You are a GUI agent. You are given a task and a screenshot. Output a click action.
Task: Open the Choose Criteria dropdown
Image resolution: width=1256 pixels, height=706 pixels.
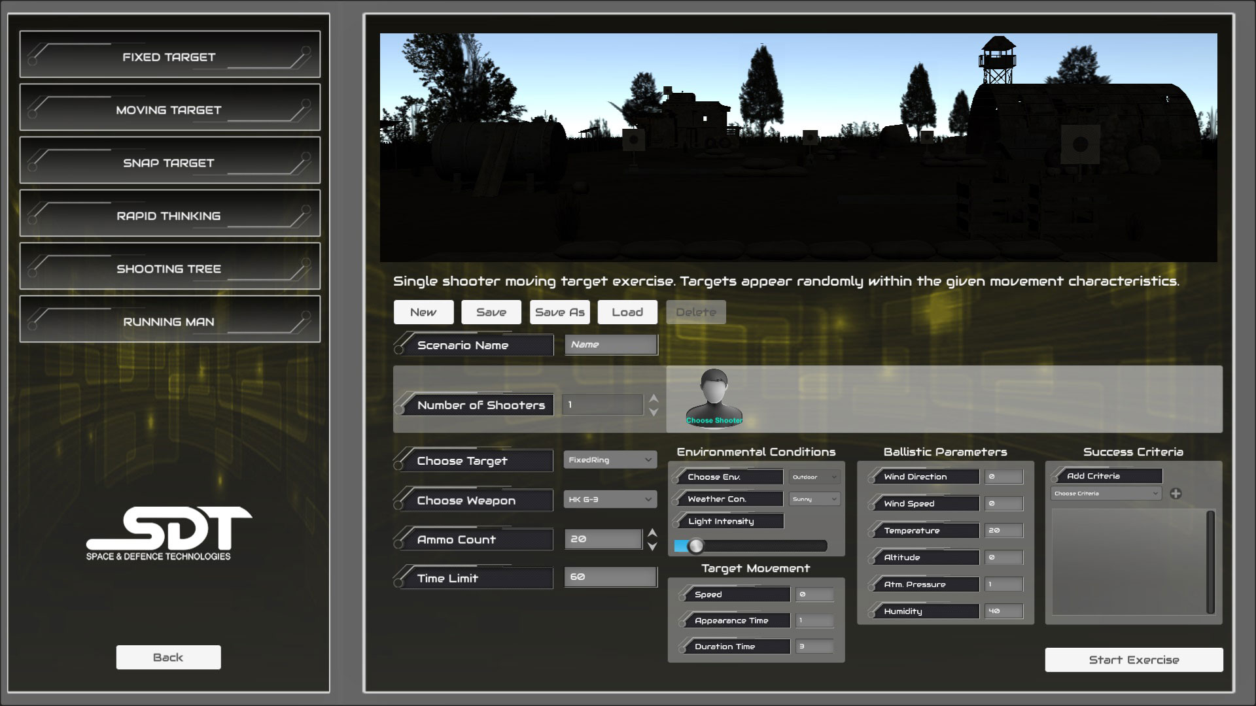click(1105, 494)
